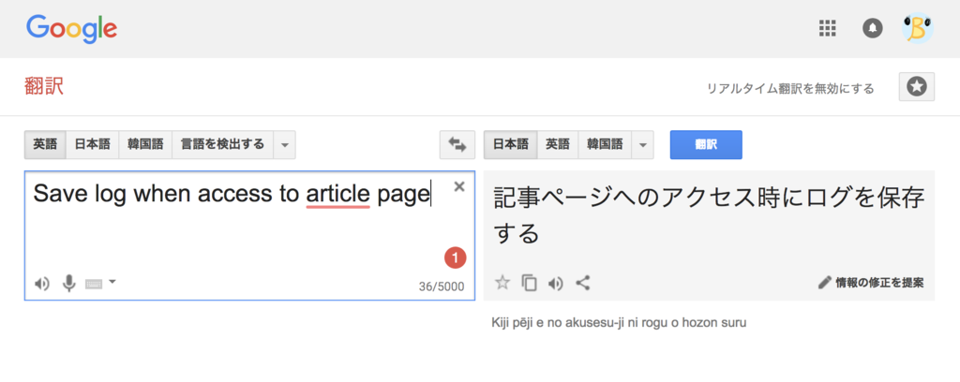Click リアルタイム翻訳を無効にする link
The width and height of the screenshot is (960, 382).
(790, 89)
